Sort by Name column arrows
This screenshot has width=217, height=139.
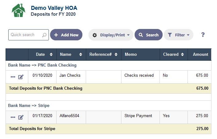click(x=81, y=54)
